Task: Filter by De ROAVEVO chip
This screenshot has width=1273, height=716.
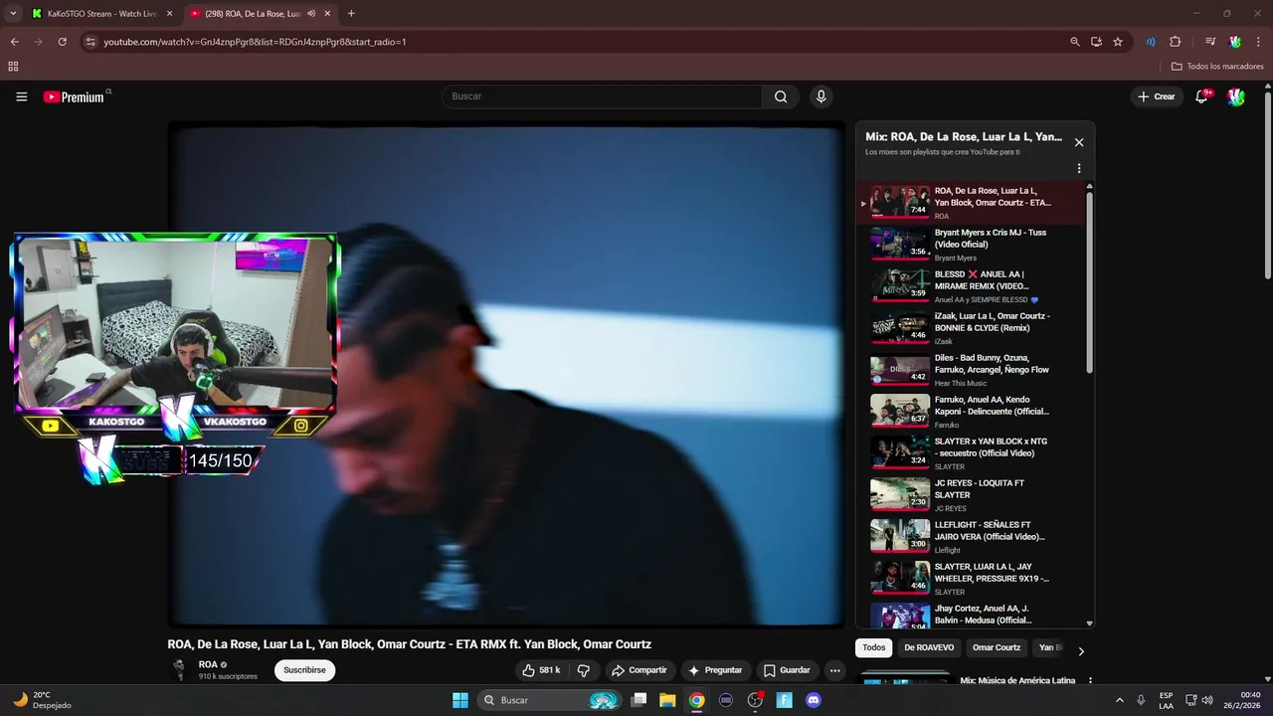Action: coord(929,647)
